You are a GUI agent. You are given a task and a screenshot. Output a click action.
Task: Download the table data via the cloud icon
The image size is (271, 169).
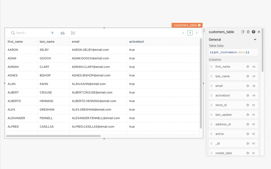63,33
